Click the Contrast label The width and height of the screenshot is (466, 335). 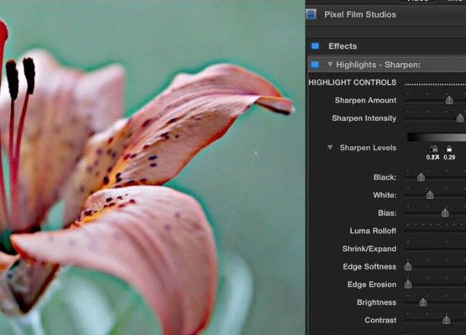click(x=380, y=320)
